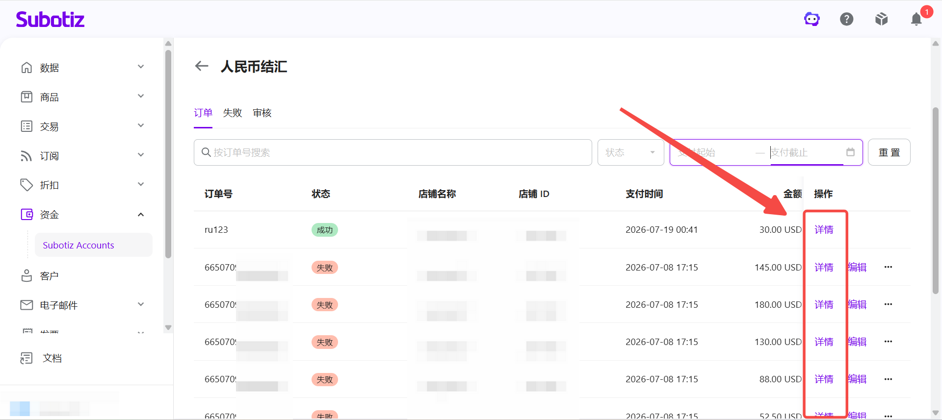The width and height of the screenshot is (942, 420).
Task: Click payment time 2026-07-19 00:41
Action: point(661,229)
